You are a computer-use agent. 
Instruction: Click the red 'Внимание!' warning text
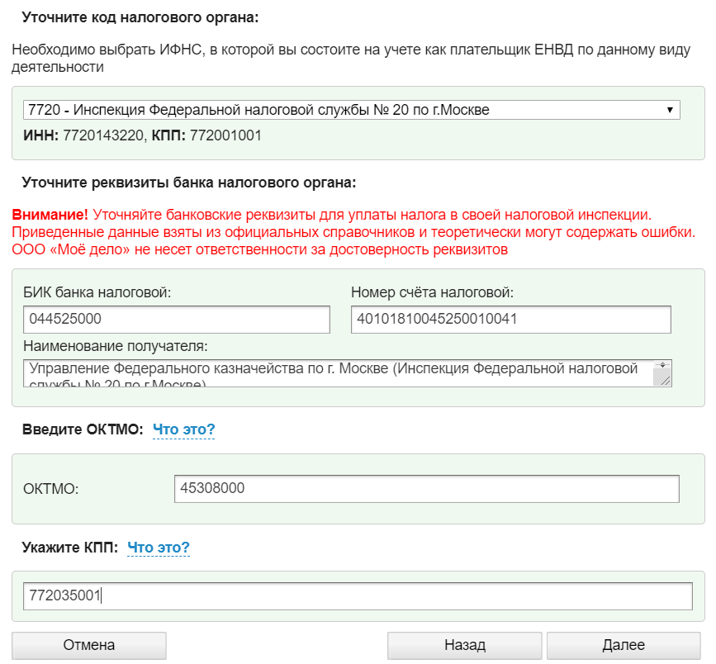coord(50,214)
